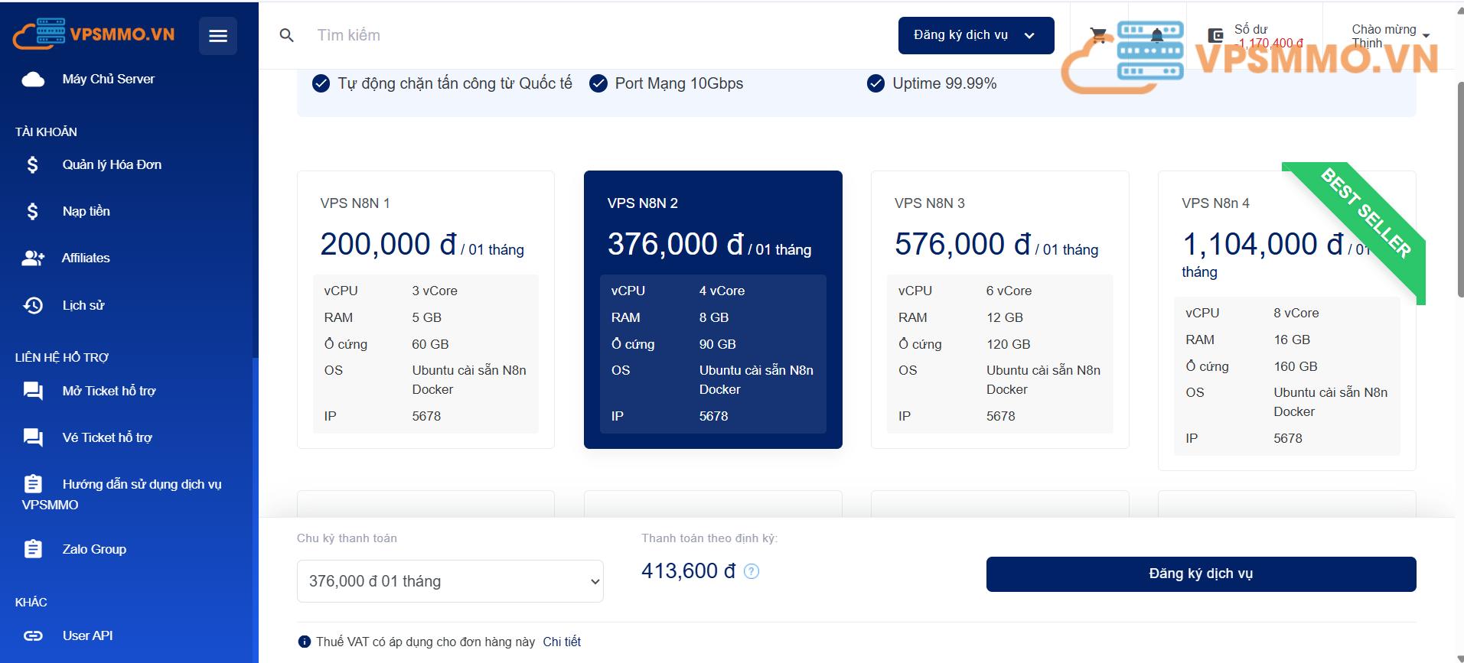Click the VPSMMO.VN sidebar logo

click(x=93, y=34)
